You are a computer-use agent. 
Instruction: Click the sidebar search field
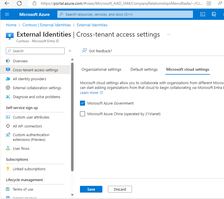[35, 51]
